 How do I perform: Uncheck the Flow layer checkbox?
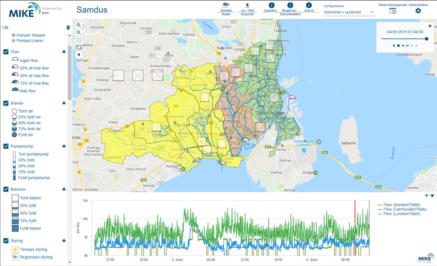pos(6,51)
